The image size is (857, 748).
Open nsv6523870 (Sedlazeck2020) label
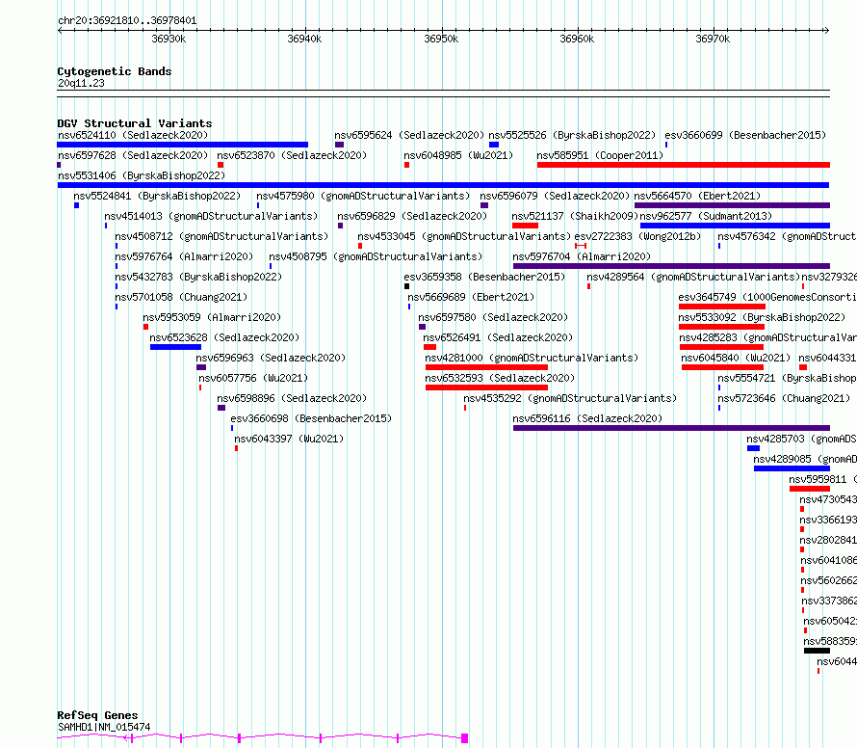pyautogui.click(x=292, y=155)
